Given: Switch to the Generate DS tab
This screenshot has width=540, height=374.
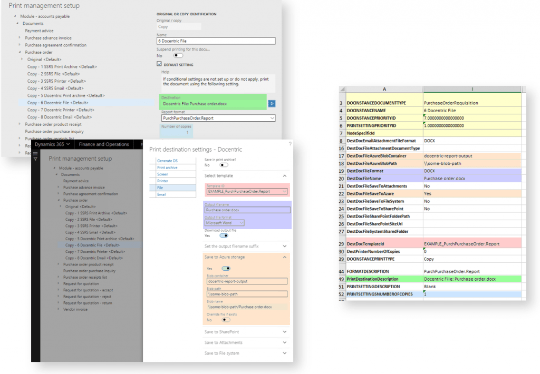Looking at the screenshot, I should [x=167, y=161].
